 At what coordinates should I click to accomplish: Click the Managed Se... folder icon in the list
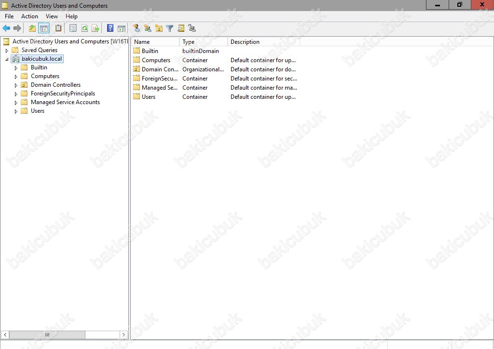pos(137,87)
